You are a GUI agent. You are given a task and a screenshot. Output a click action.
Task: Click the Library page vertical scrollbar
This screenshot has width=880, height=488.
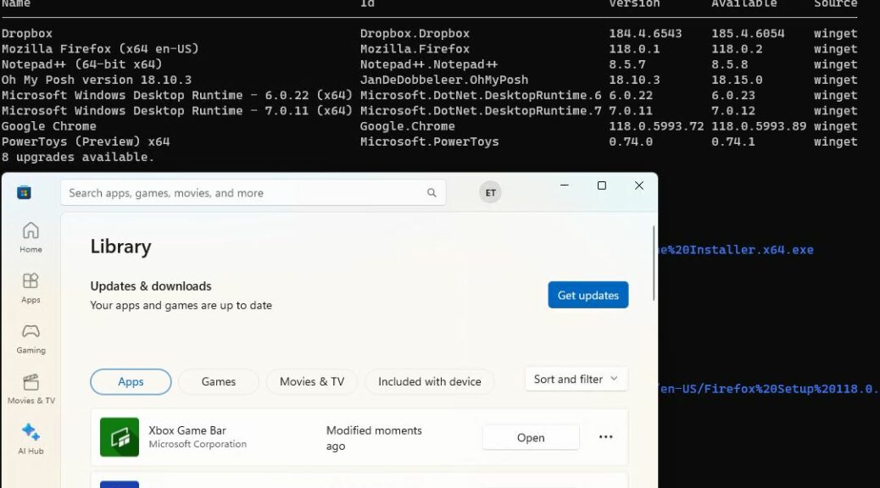coord(654,263)
